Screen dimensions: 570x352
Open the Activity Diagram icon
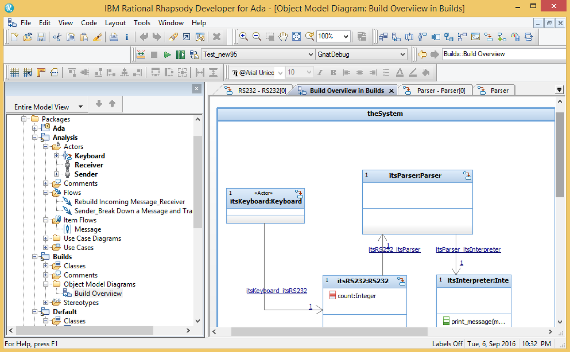point(502,37)
